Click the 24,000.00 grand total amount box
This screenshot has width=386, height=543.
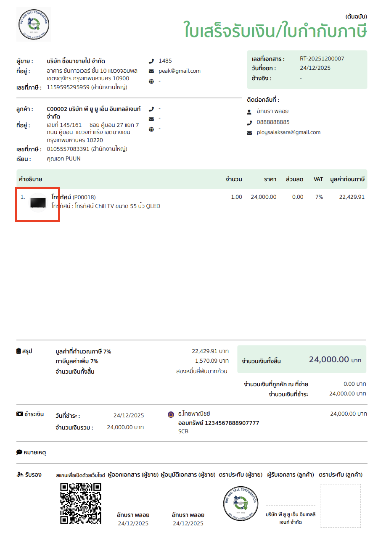click(x=301, y=359)
